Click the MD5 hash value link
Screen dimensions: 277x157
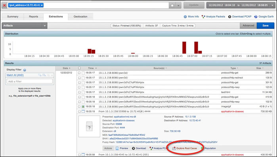pos(127,135)
